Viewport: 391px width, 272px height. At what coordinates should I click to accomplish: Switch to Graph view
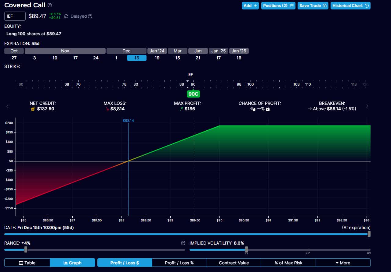pos(72,263)
